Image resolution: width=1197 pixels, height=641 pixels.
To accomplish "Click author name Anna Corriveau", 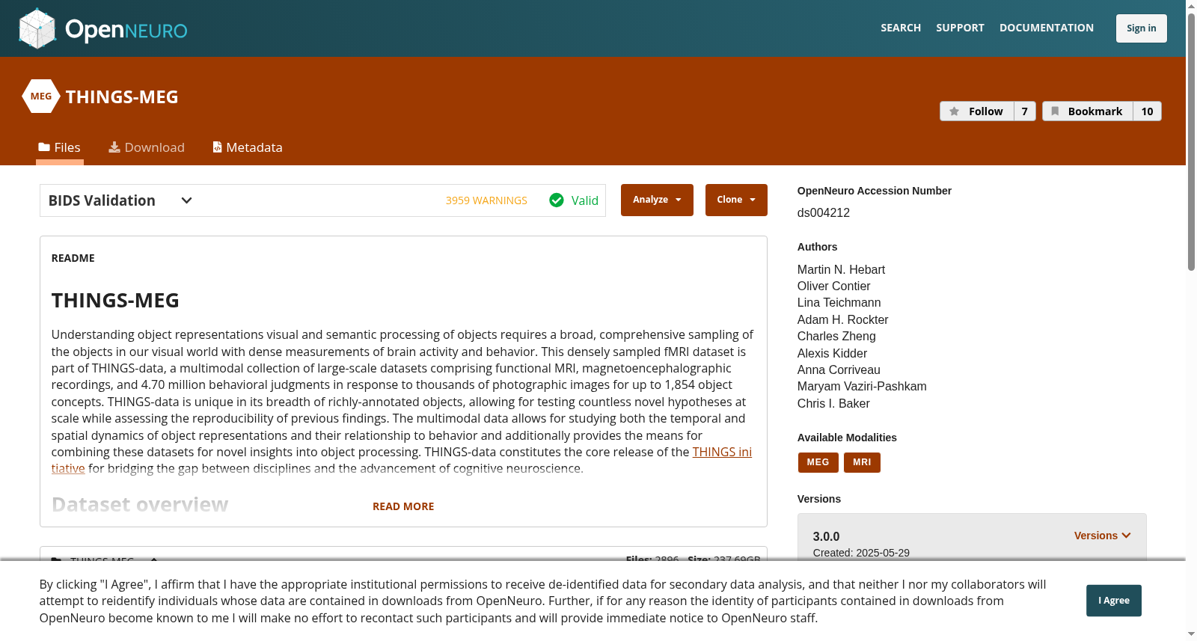I will pos(839,370).
